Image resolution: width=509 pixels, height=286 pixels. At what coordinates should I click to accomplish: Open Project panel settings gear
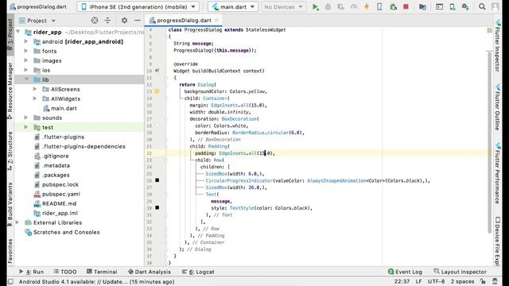click(124, 21)
